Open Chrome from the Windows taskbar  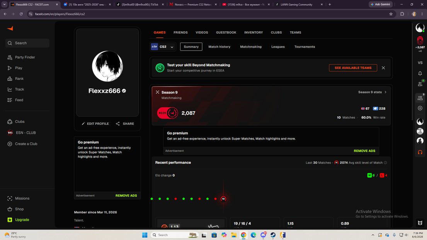243,235
